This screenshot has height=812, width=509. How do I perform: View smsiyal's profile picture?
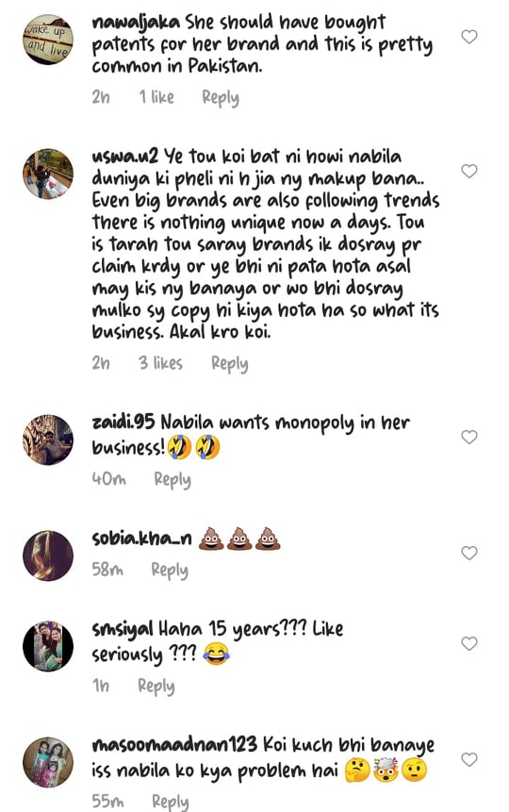pyautogui.click(x=48, y=646)
